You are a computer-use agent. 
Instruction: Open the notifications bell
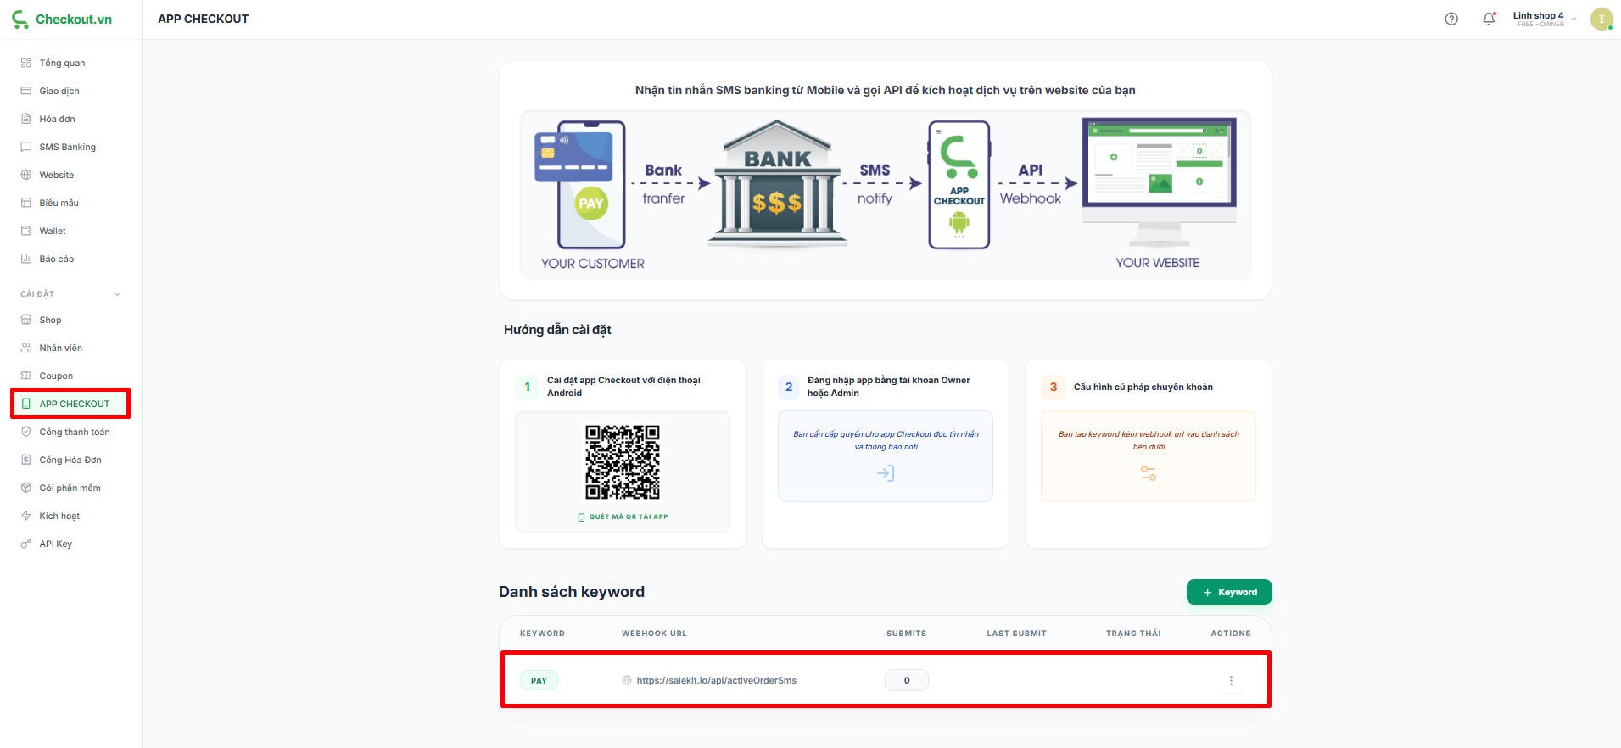coord(1489,19)
